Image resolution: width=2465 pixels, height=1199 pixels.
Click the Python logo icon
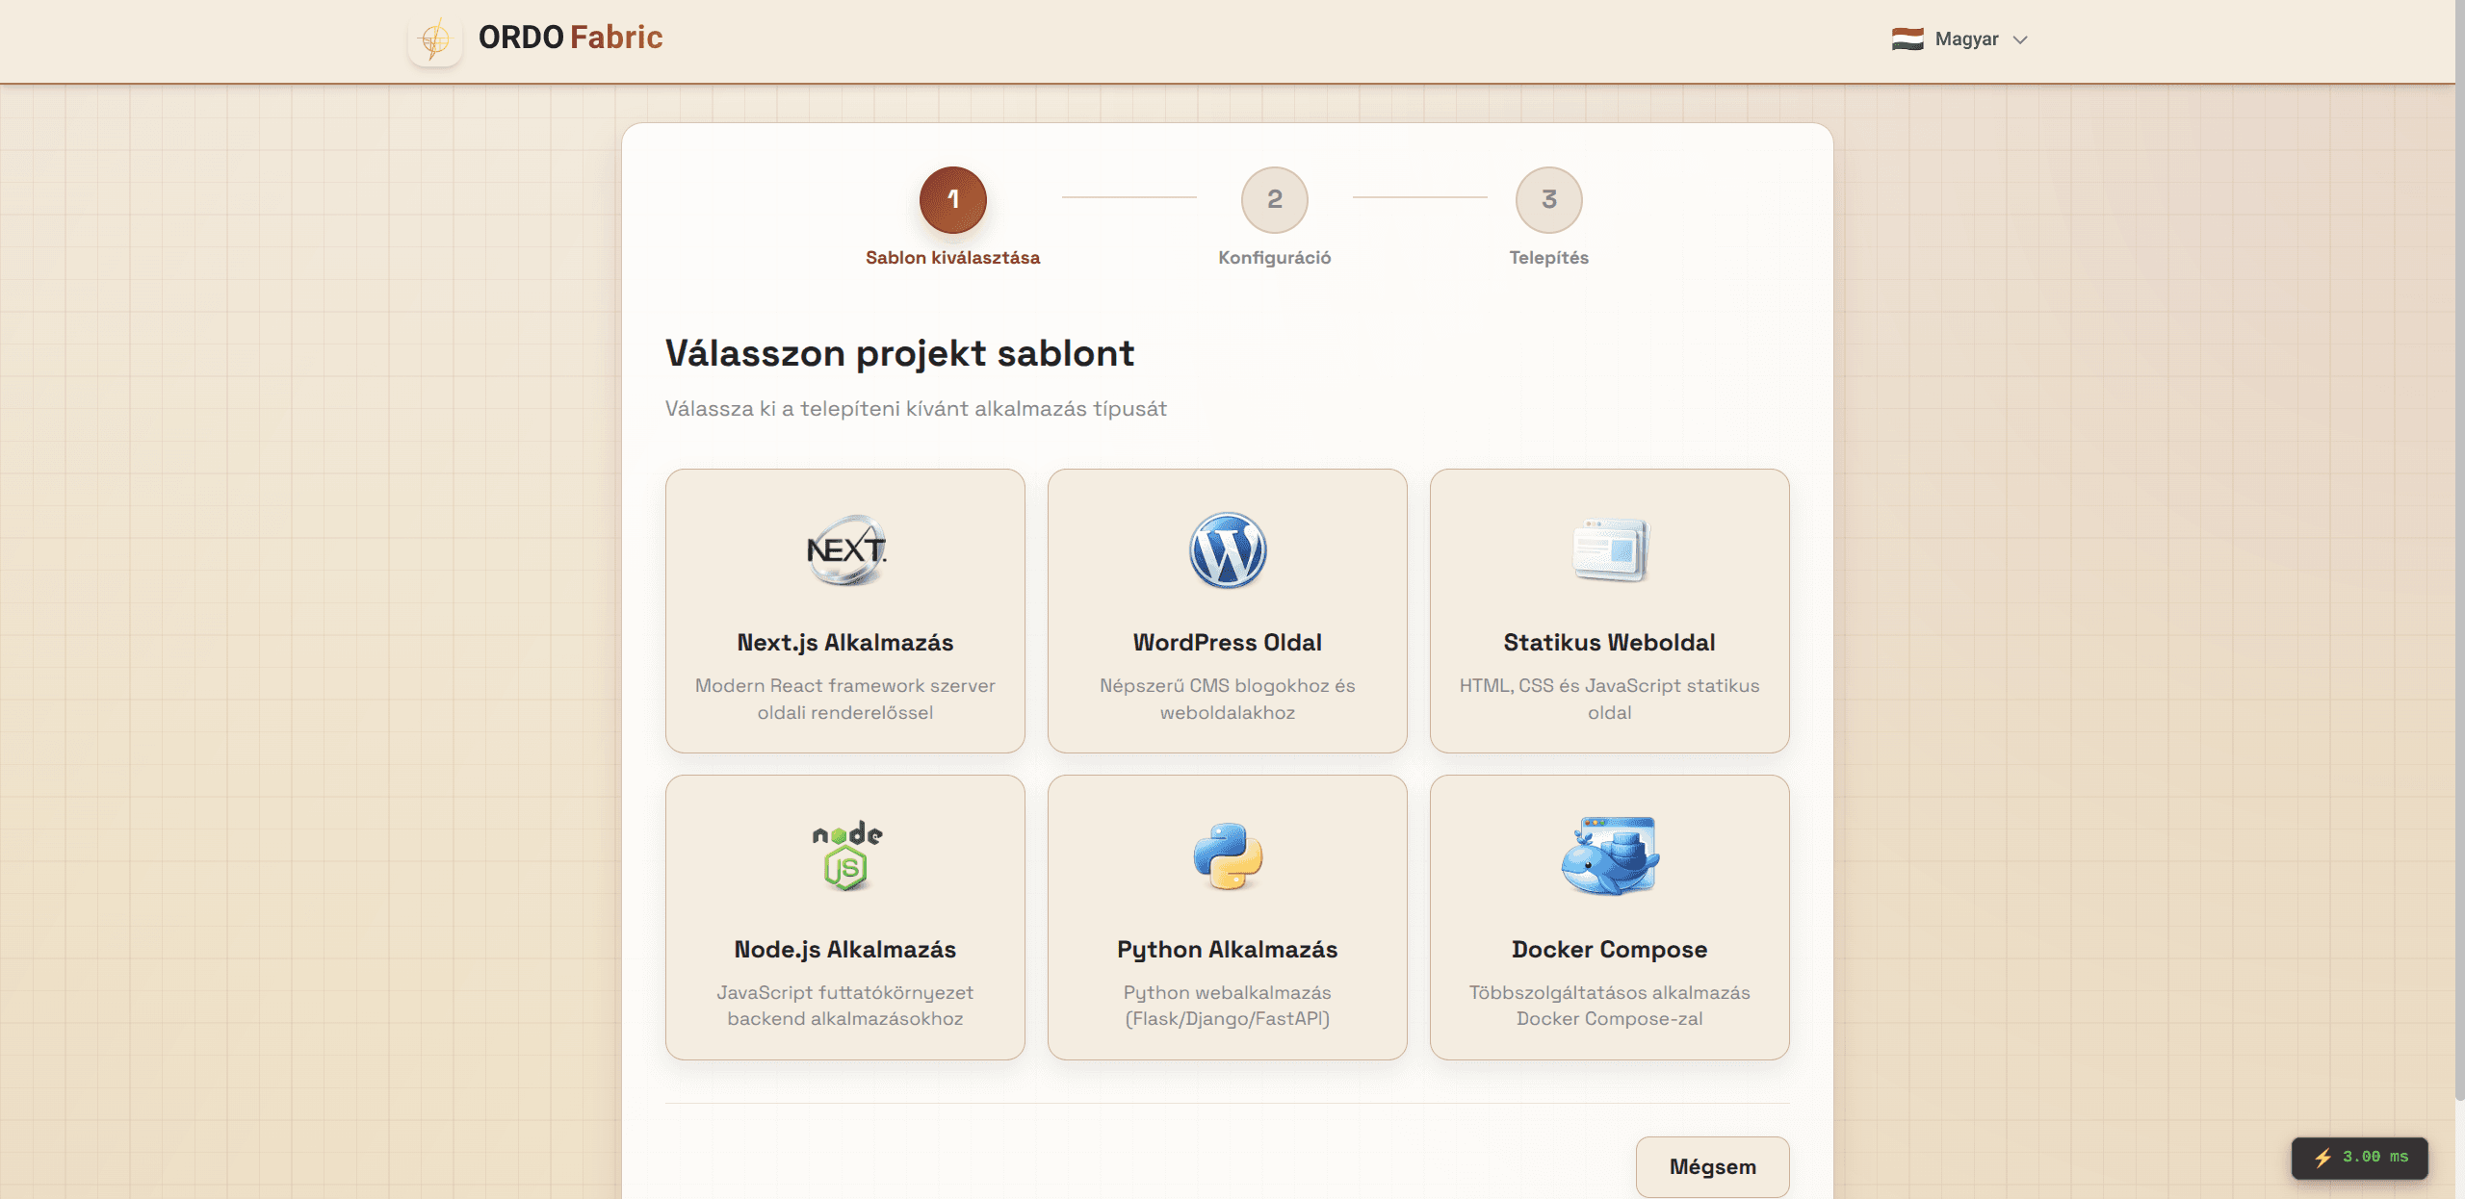point(1228,855)
